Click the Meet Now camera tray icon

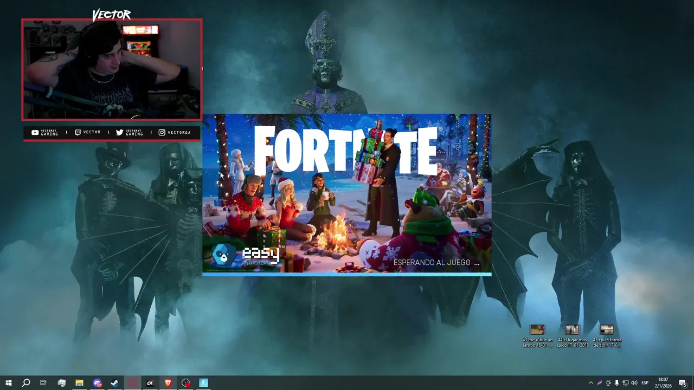[608, 383]
